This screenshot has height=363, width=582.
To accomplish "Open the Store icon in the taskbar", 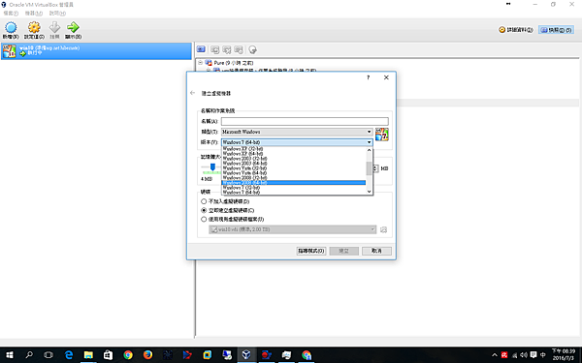I will click(108, 355).
